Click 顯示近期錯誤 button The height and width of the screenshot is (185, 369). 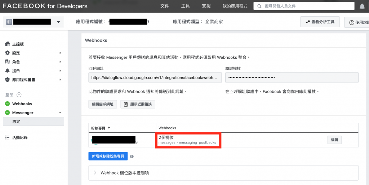pyautogui.click(x=138, y=104)
